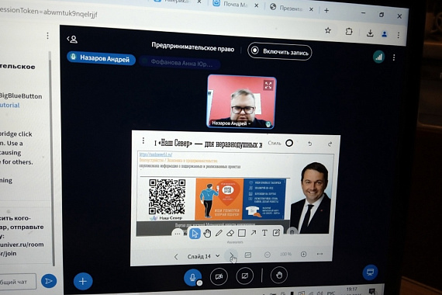Open the whiteboard toolbar three-dots more menu
Image resolution: width=442 pixels, height=295 pixels.
pyautogui.click(x=177, y=234)
